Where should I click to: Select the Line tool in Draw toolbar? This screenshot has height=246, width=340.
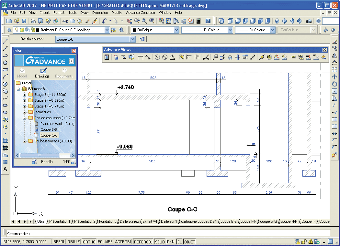(5, 41)
